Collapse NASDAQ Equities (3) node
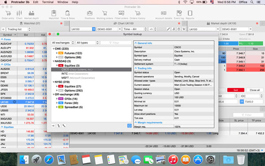The width and height of the screenshot is (265, 166). click(57, 66)
